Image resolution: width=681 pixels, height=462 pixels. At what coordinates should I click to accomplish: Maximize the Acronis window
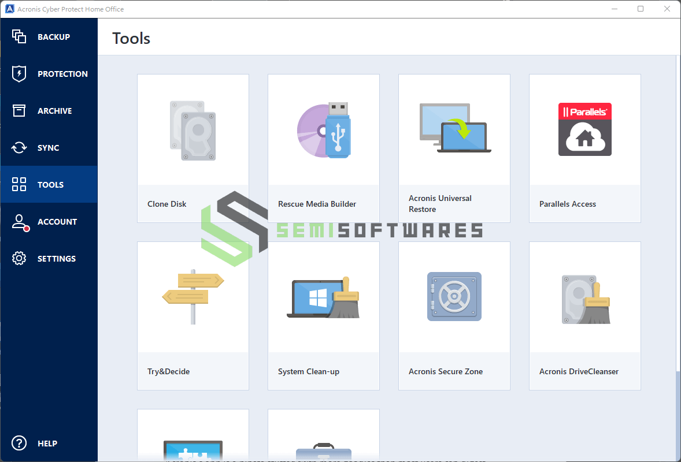coord(640,9)
